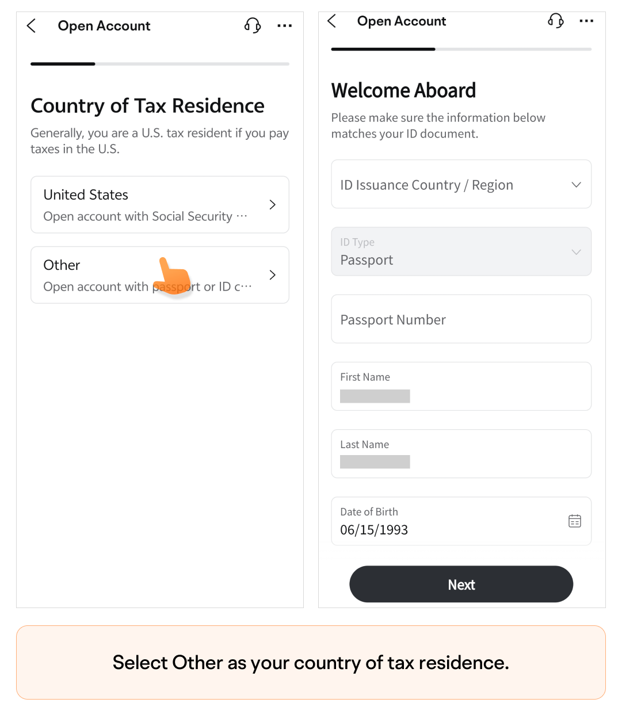Screen dimensions: 622x722
Task: Open the ID Type Passport dropdown
Action: pos(461,251)
